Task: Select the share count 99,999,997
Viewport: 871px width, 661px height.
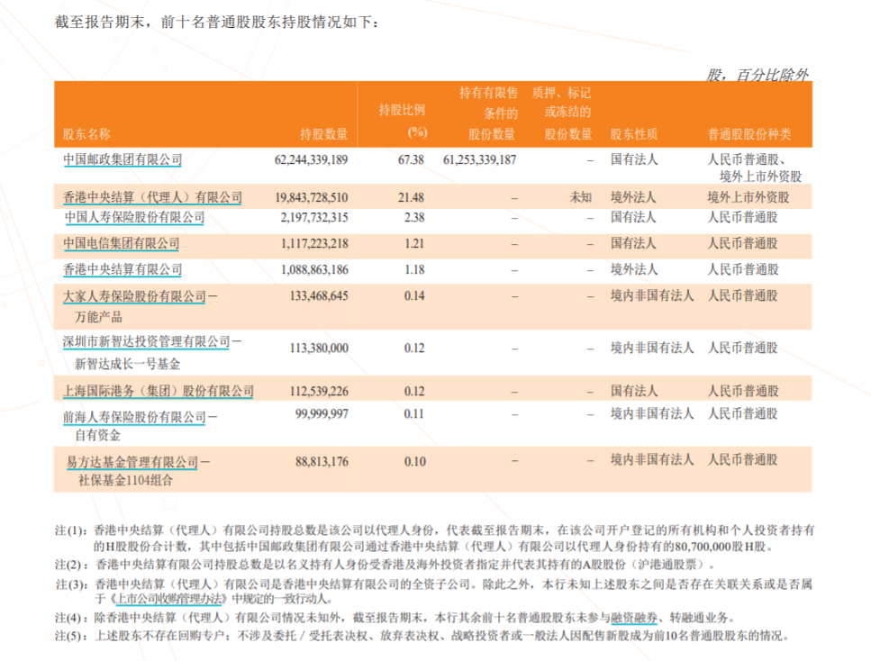Action: pyautogui.click(x=322, y=414)
